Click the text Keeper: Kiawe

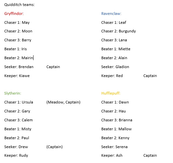[x=17, y=76]
